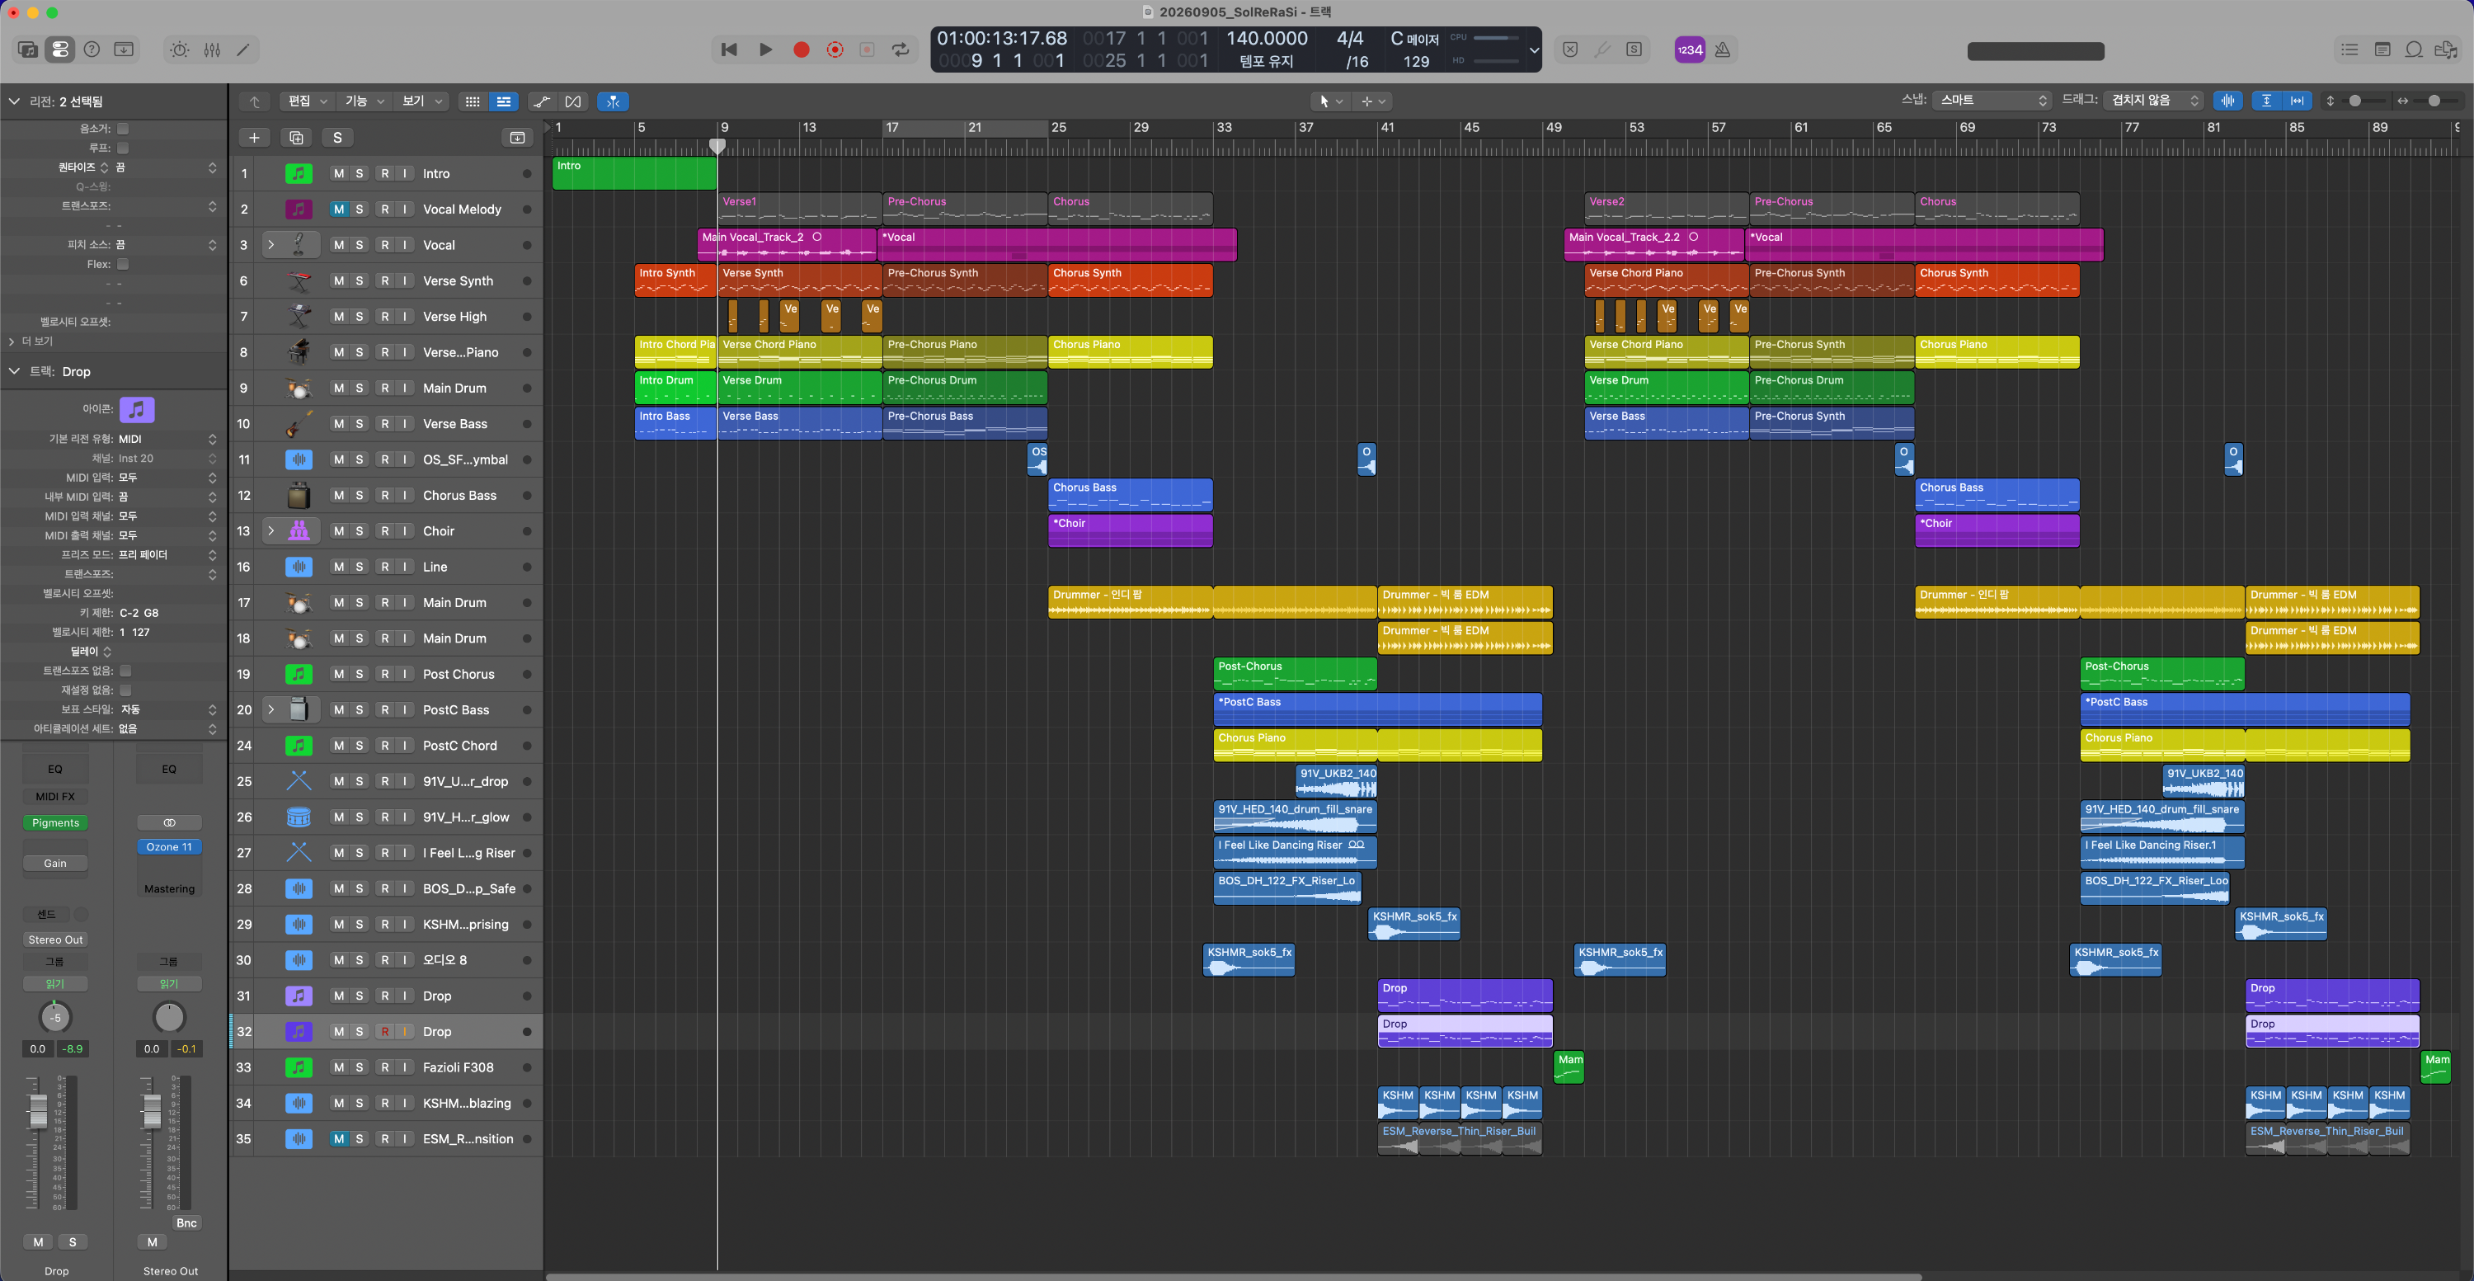
Task: Adjust the vertical zoom slider
Action: coord(2355,101)
